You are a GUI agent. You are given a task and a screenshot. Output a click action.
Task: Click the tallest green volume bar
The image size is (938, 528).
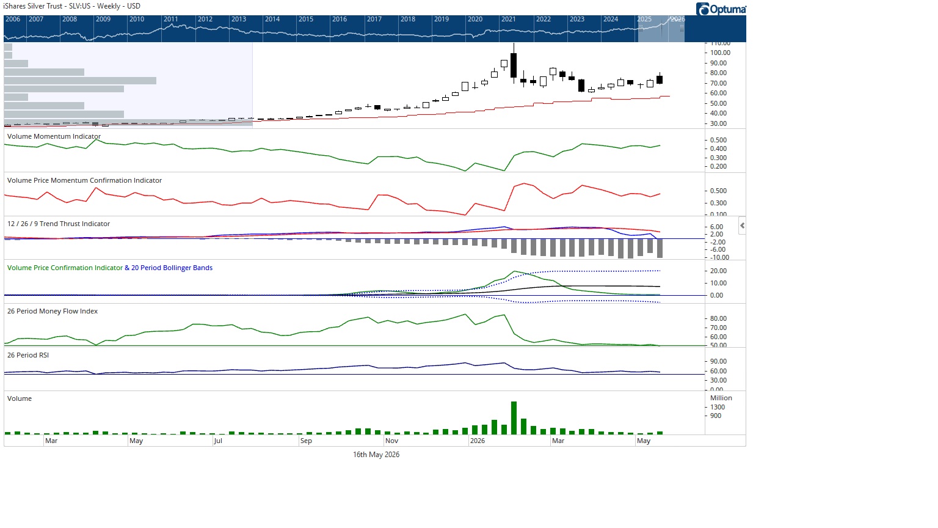tap(514, 418)
